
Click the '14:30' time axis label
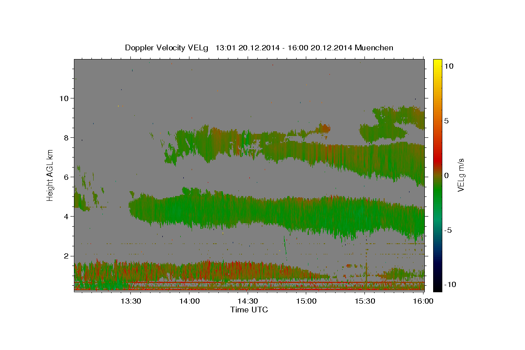[248, 301]
